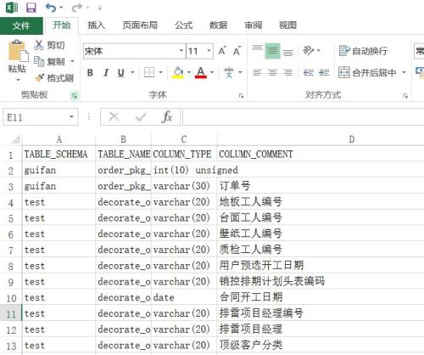
Task: Save the workbook using the floppy disk icon
Action: 31,8
